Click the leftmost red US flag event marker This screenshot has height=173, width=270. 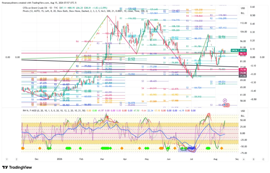225,105
